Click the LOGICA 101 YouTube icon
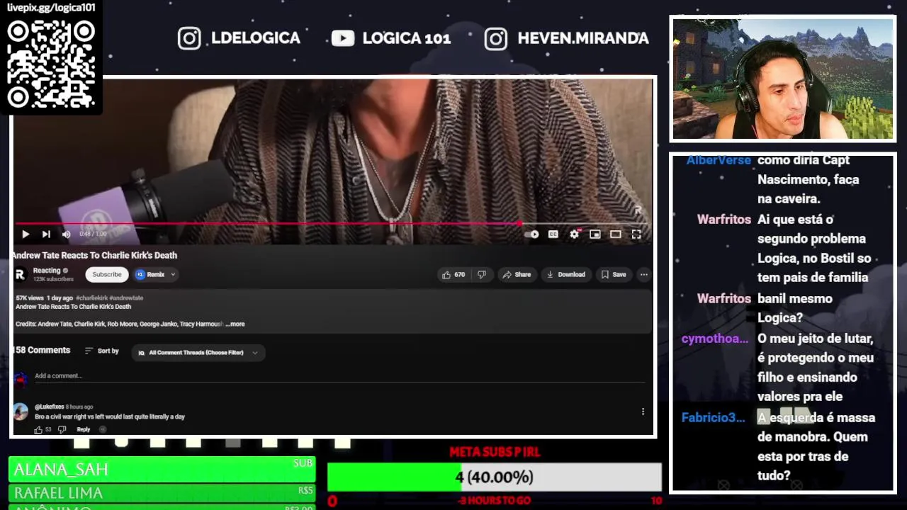907x510 pixels. click(343, 38)
